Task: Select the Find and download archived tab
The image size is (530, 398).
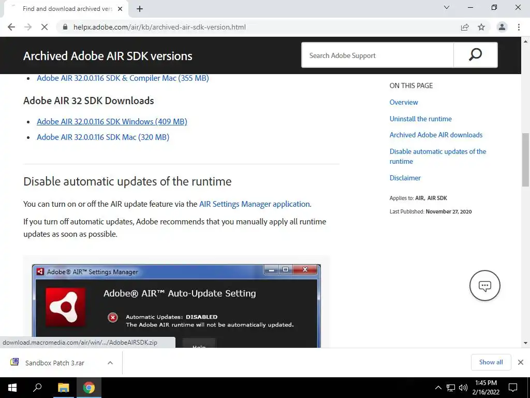Action: pyautogui.click(x=67, y=9)
